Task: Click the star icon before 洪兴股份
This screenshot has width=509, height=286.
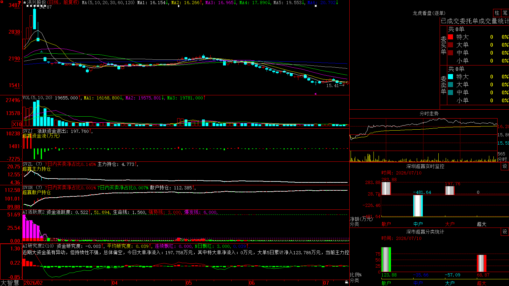Action: (x=25, y=3)
